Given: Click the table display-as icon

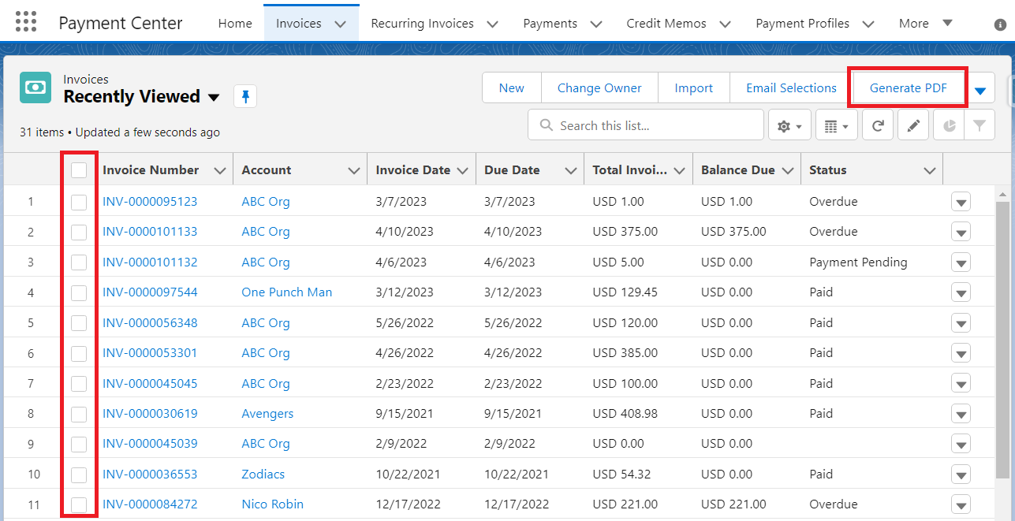Looking at the screenshot, I should pos(836,126).
